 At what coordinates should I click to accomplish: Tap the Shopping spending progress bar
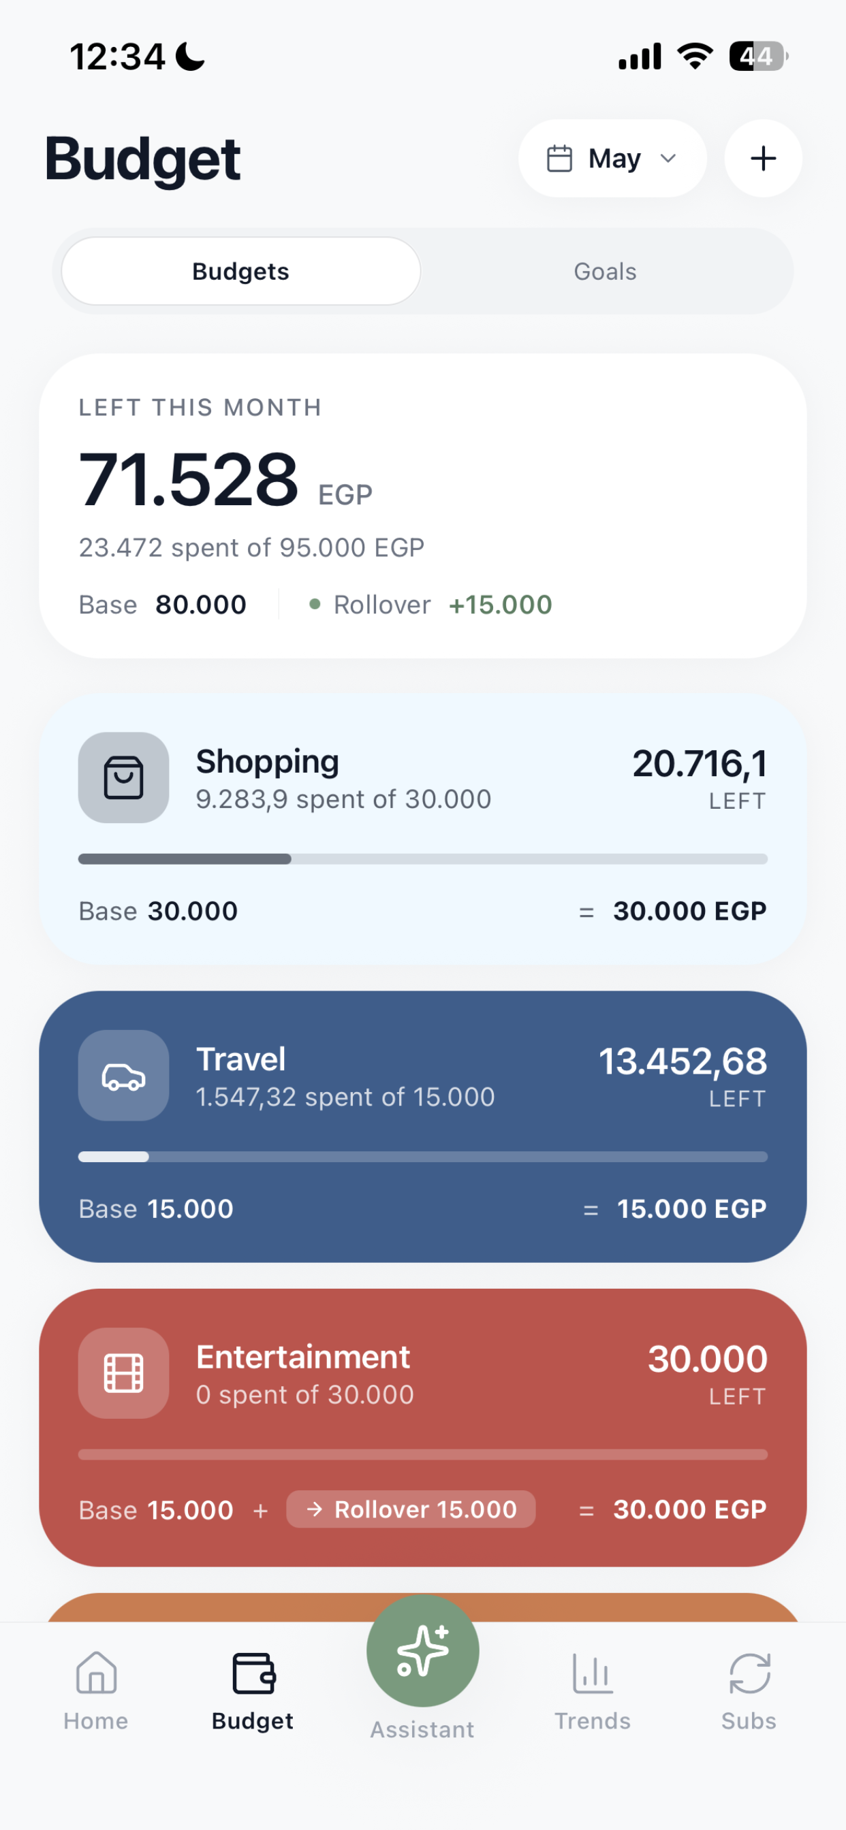tap(423, 859)
